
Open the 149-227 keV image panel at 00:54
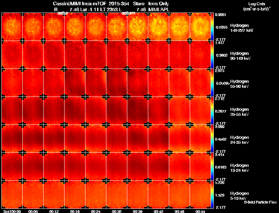coord(200,27)
